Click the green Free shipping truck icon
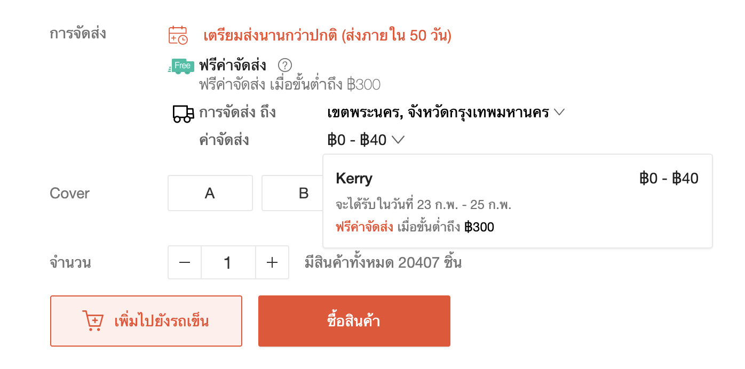The height and width of the screenshot is (369, 745). pos(181,66)
